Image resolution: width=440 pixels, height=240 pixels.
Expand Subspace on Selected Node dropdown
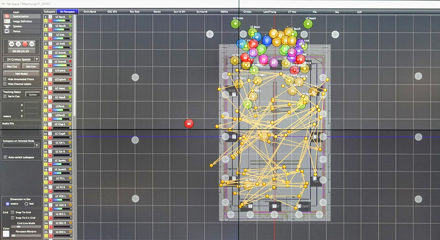coord(37,145)
